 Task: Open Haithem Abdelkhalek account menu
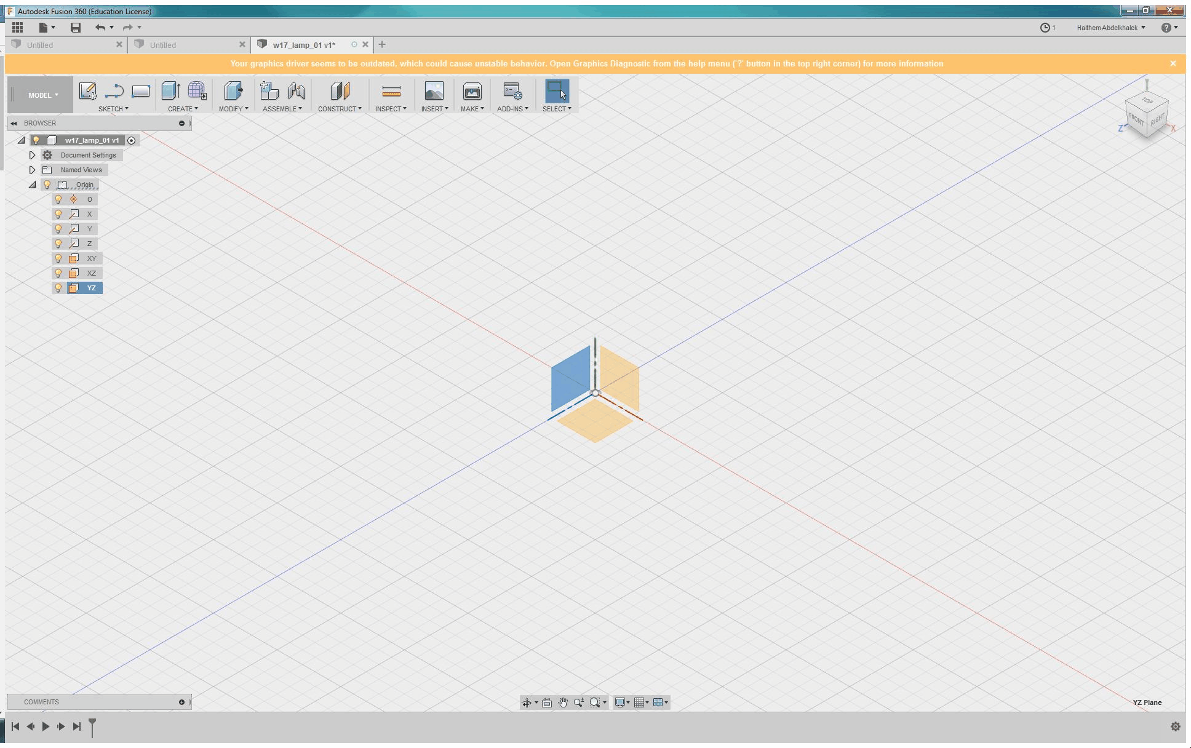pos(1110,28)
